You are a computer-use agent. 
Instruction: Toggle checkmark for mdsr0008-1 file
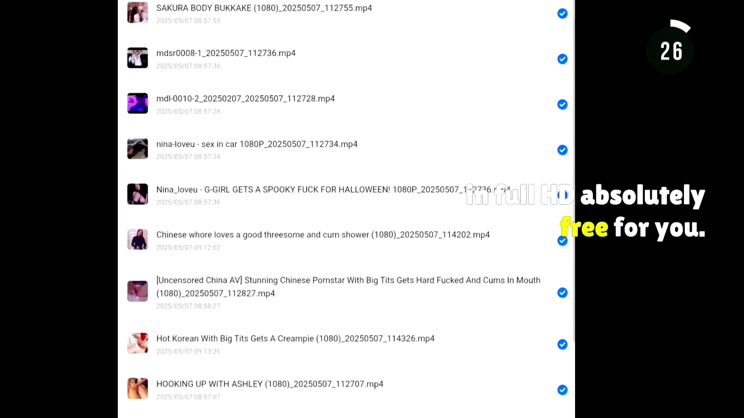click(x=562, y=59)
